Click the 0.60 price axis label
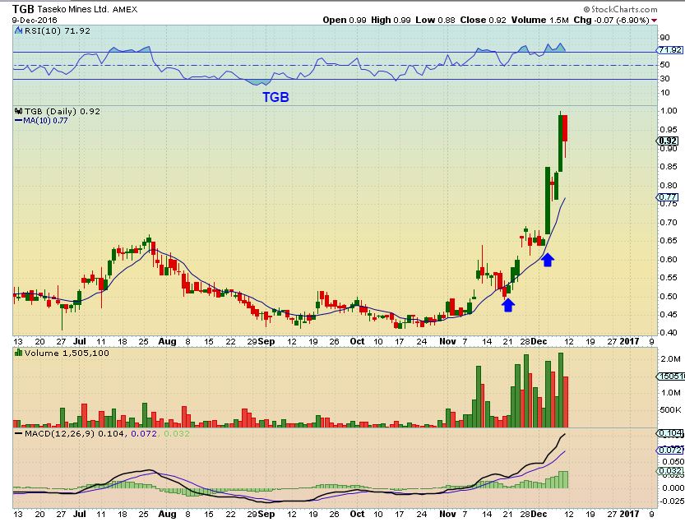 [x=669, y=259]
